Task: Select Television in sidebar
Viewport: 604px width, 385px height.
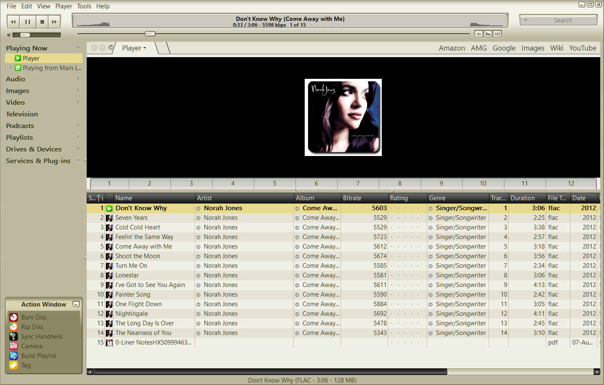Action: pos(22,114)
